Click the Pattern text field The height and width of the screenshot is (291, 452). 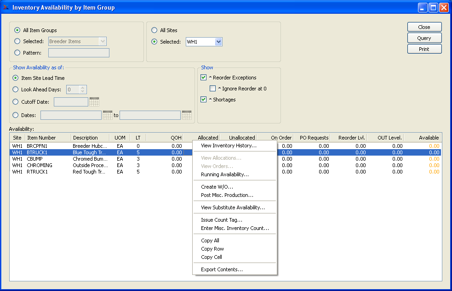point(79,53)
